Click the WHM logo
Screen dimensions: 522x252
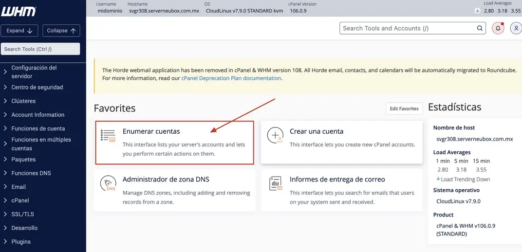19,12
